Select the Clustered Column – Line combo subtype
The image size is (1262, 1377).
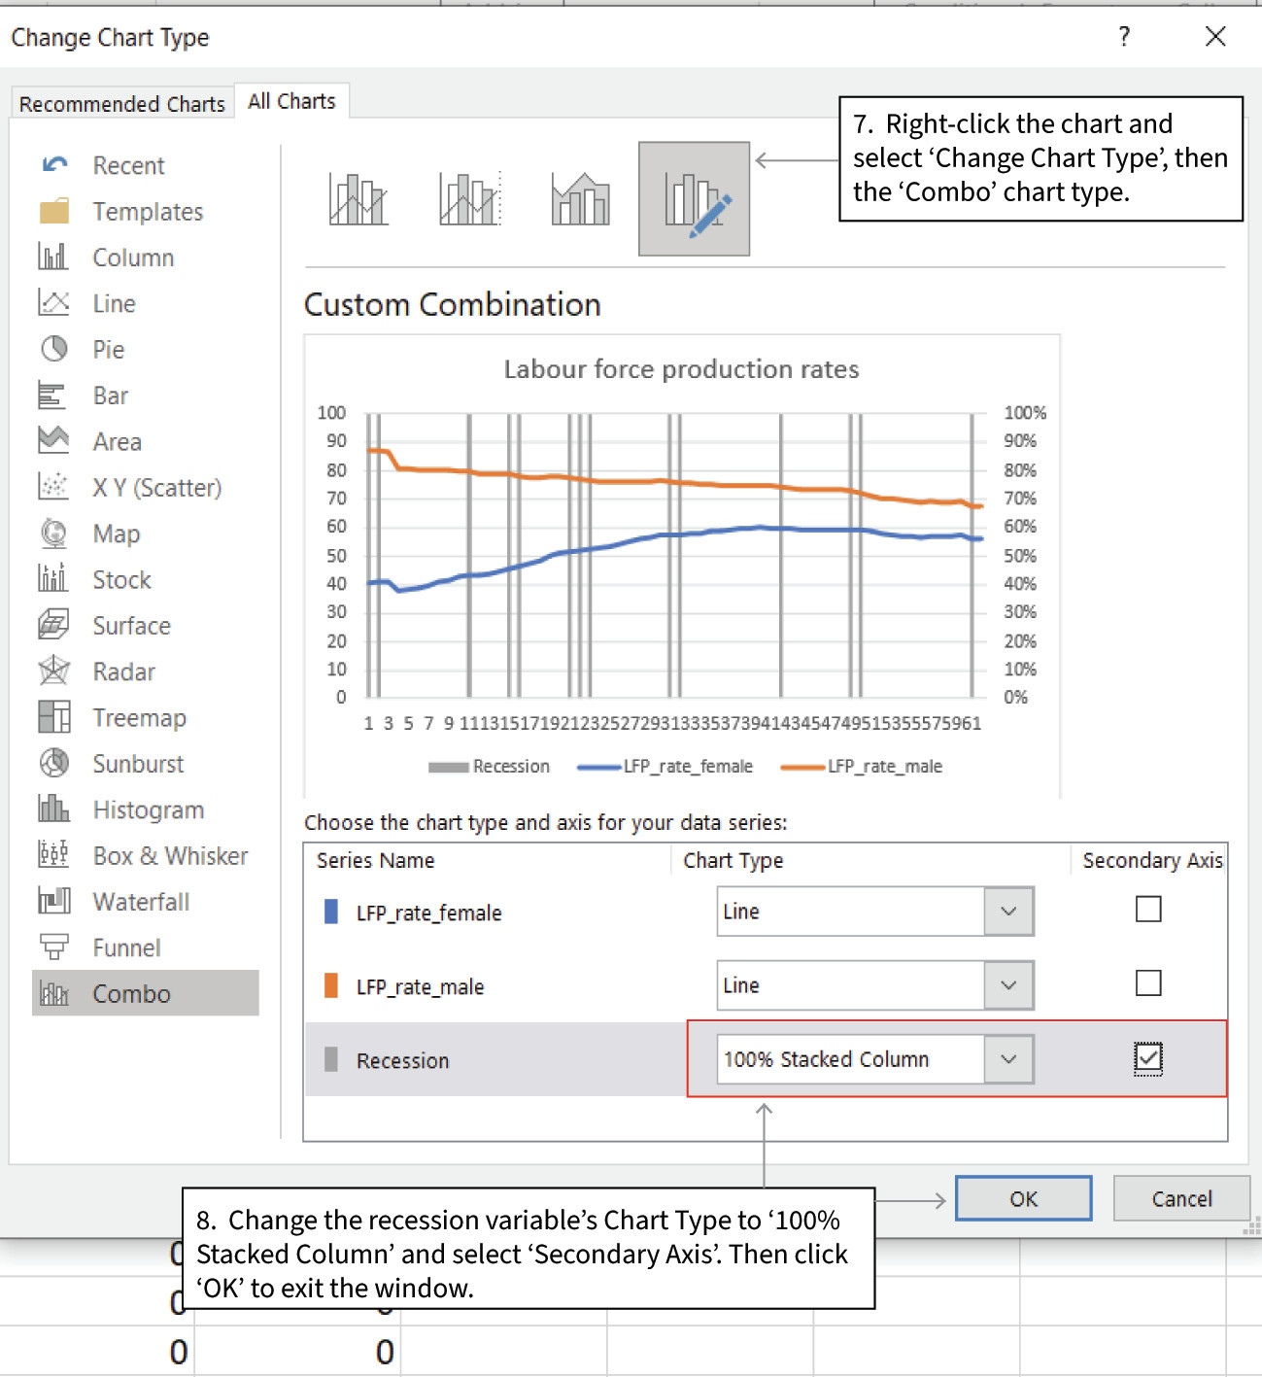[358, 197]
